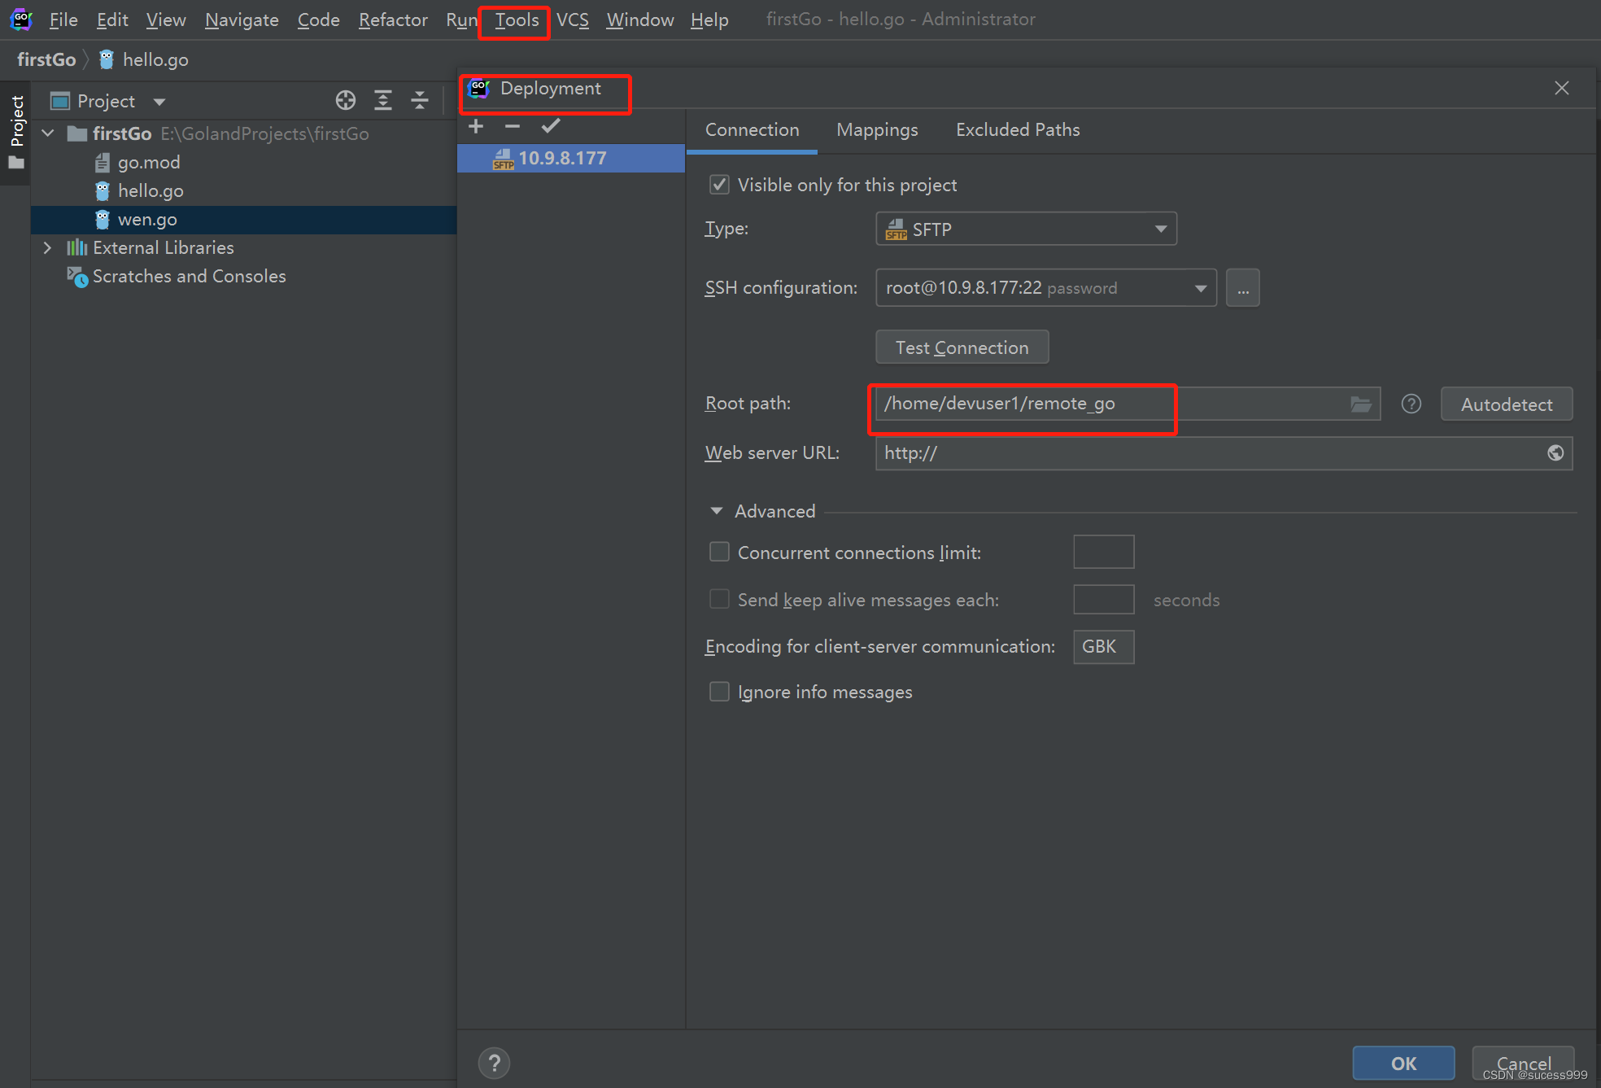The image size is (1601, 1088).
Task: Collapse all items in Project panel
Action: [420, 100]
